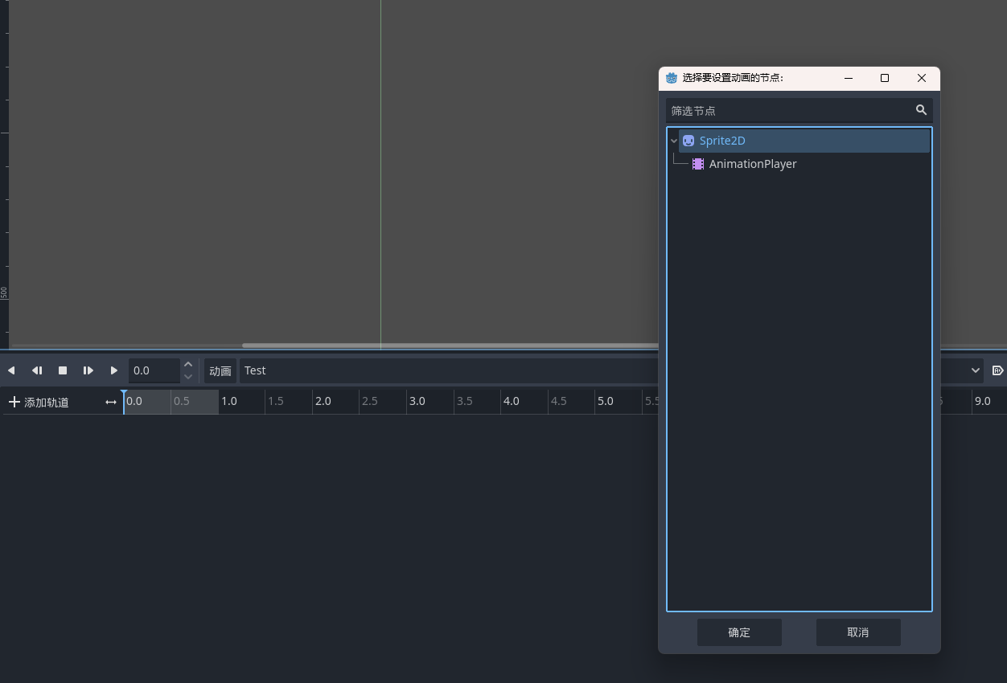Click the 9.0 mark on timeline ruler

point(983,401)
